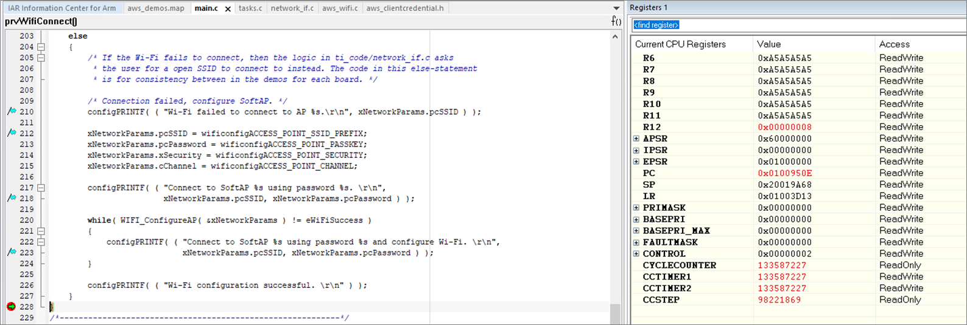Select the EPSR value 0x01000000
Image resolution: width=967 pixels, height=325 pixels.
pos(784,162)
